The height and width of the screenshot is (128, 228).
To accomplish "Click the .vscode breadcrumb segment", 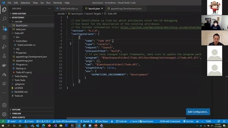I will tap(61, 14).
